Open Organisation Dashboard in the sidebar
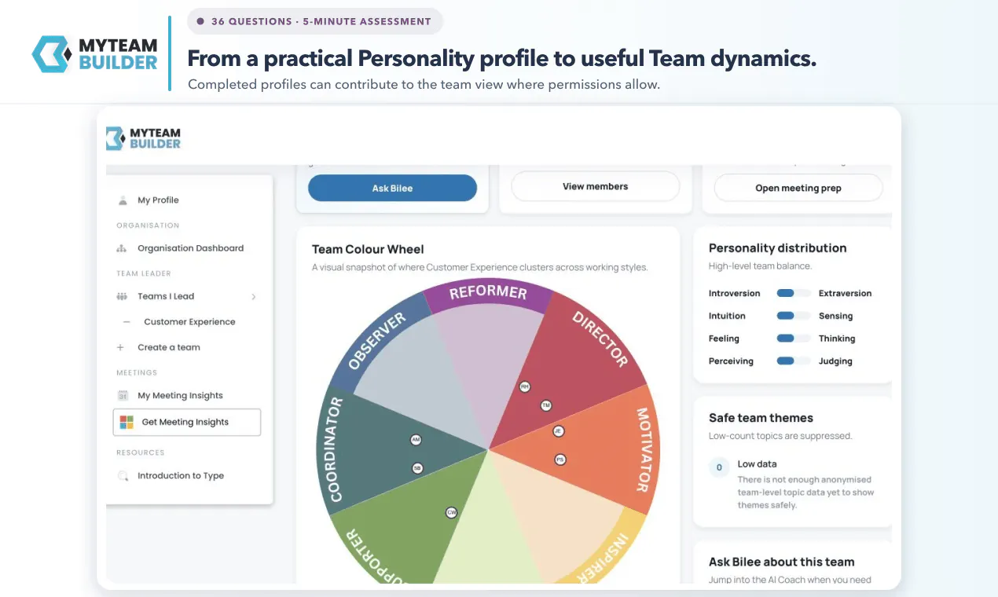Screen dimensions: 998x597 [189, 248]
